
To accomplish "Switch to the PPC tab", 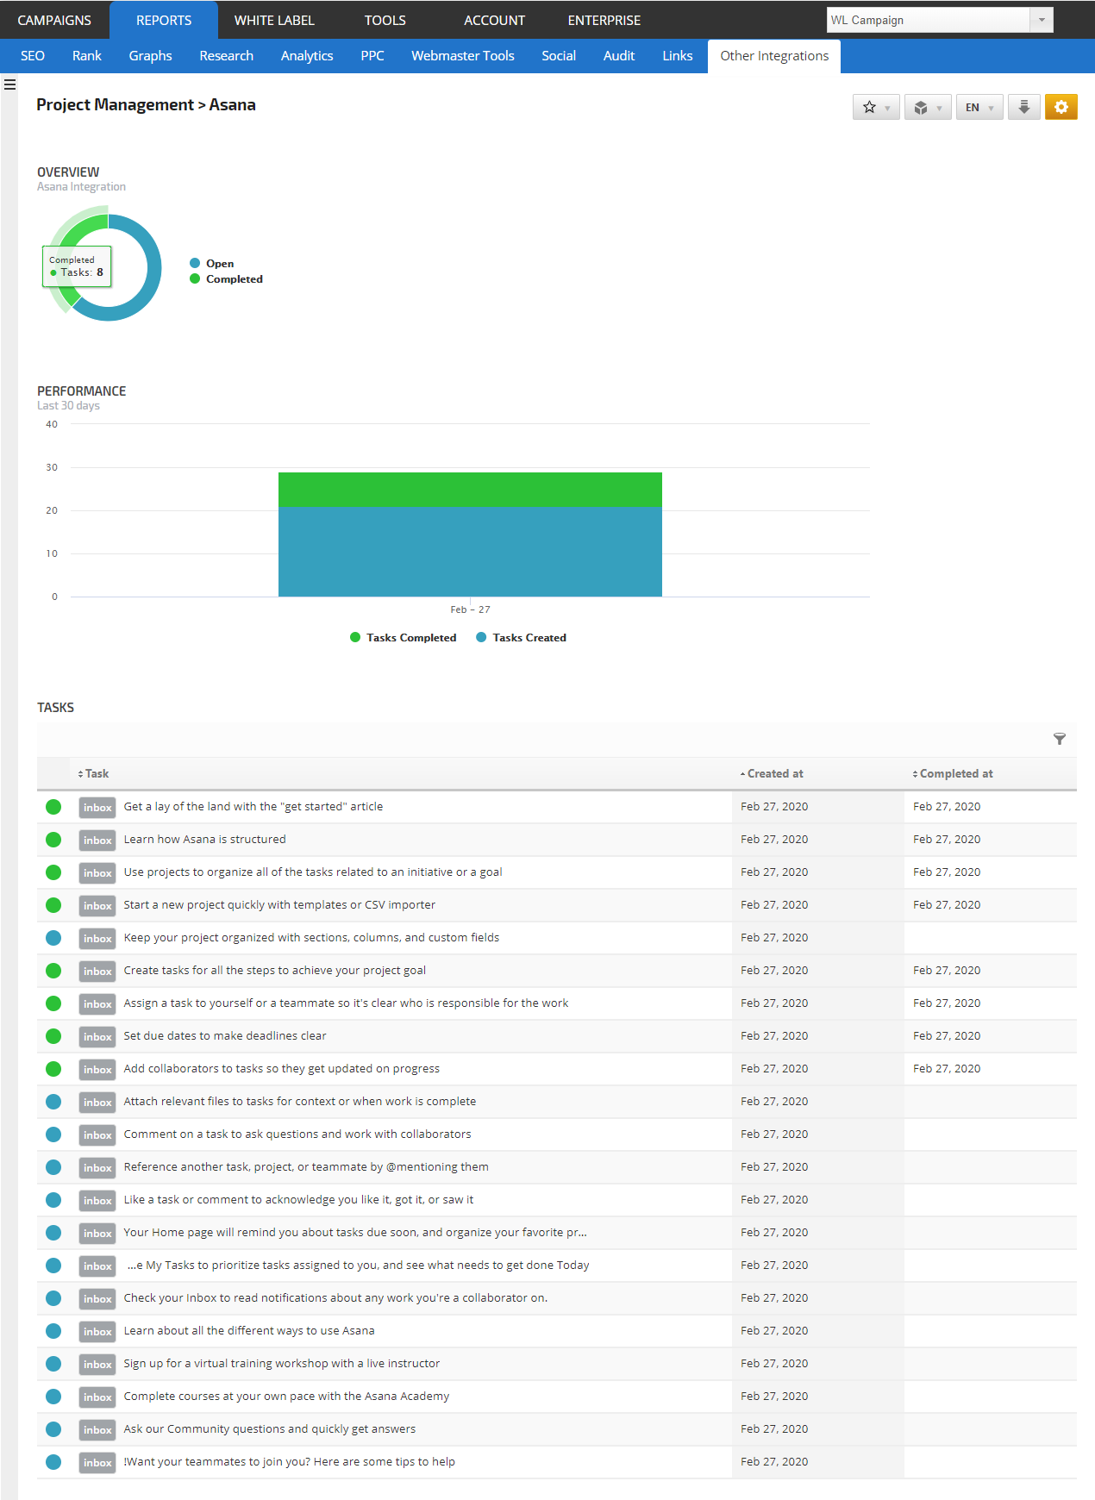I will [x=372, y=56].
